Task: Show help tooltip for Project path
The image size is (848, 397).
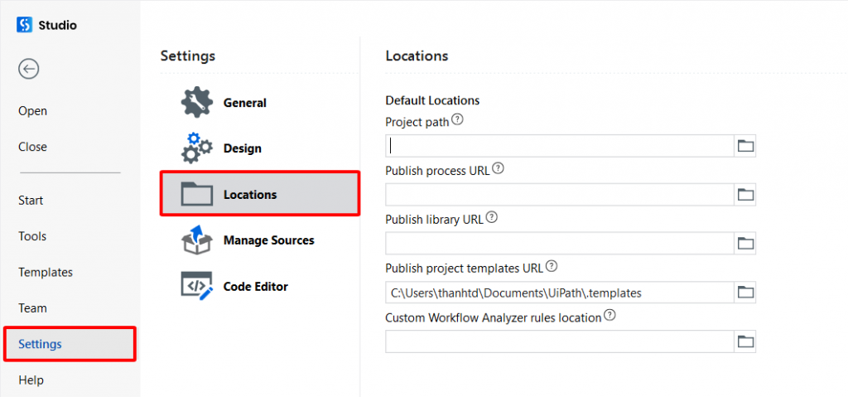Action: click(457, 119)
